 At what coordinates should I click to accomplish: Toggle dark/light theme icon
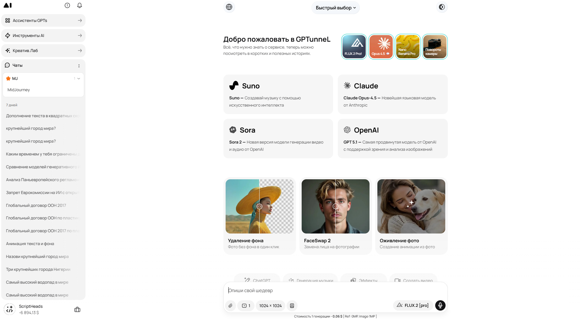pyautogui.click(x=442, y=7)
